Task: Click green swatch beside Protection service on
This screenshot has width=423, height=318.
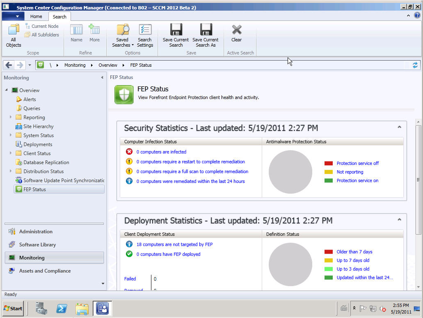Action: (x=328, y=180)
